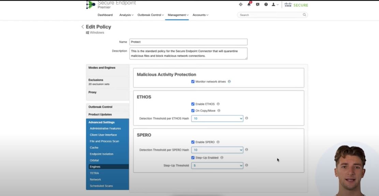Click the Search input box
The height and width of the screenshot is (196, 379).
[272, 15]
